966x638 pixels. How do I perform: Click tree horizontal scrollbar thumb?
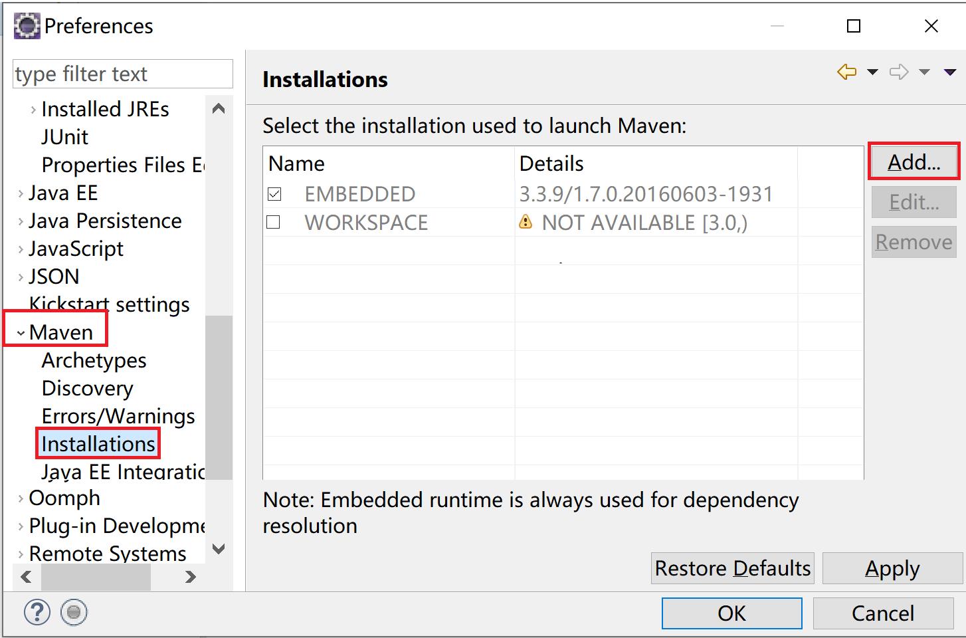(x=96, y=577)
